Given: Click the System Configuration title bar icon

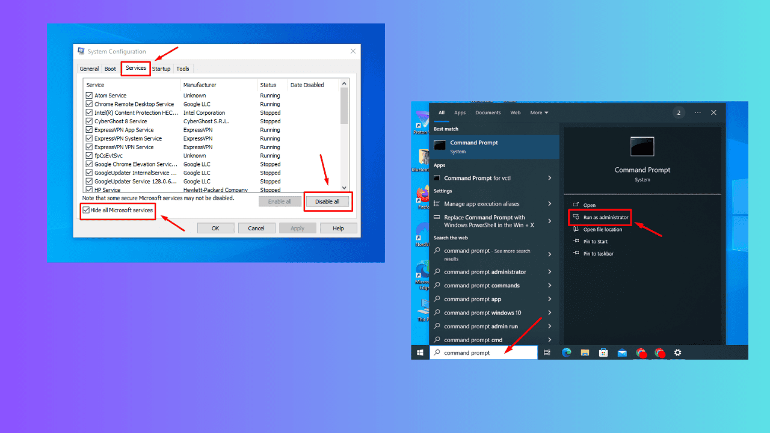Looking at the screenshot, I should pyautogui.click(x=81, y=51).
